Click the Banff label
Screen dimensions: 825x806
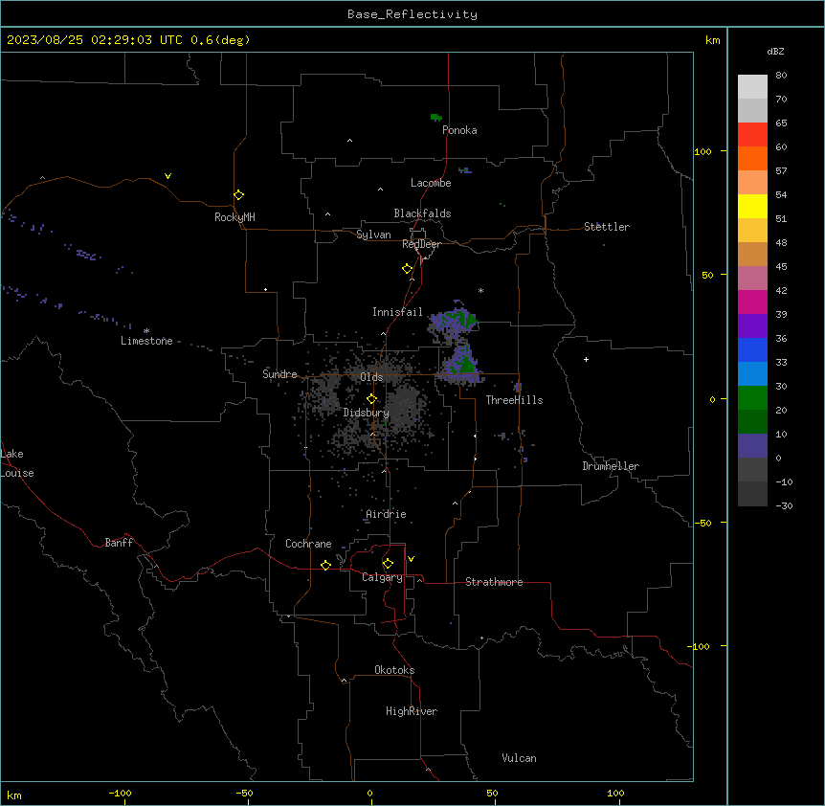tap(119, 543)
